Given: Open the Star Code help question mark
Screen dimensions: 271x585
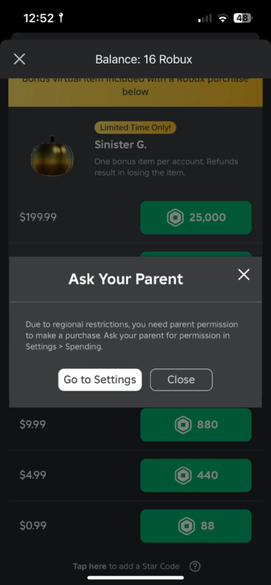Looking at the screenshot, I should [x=195, y=566].
